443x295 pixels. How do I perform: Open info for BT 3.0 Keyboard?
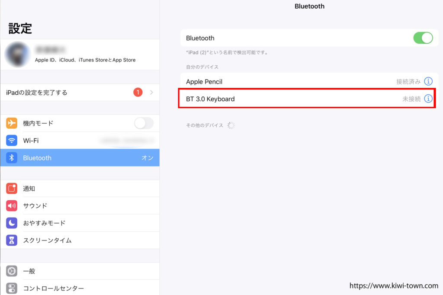tap(428, 99)
